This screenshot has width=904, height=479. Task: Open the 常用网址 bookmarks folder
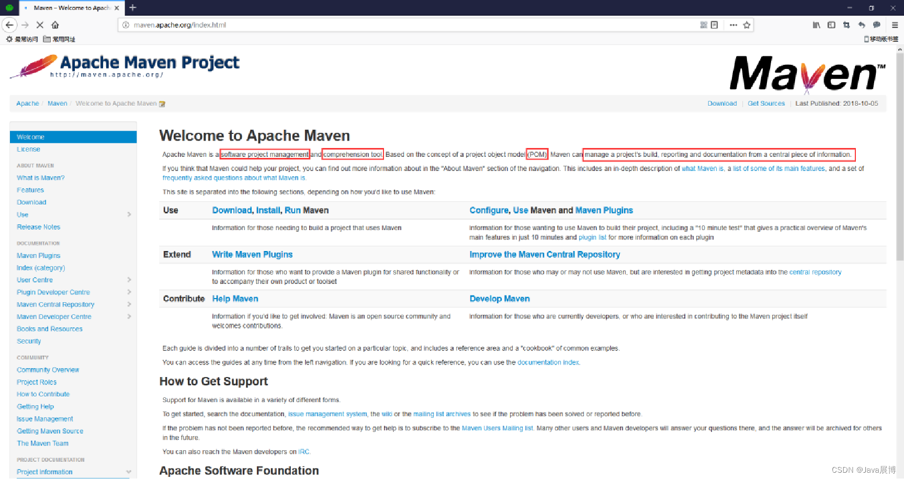click(x=59, y=39)
